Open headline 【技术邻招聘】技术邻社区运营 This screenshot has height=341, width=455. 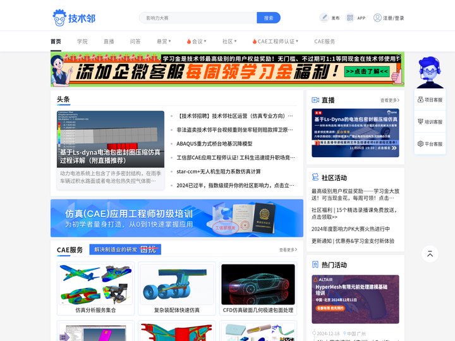pos(235,116)
